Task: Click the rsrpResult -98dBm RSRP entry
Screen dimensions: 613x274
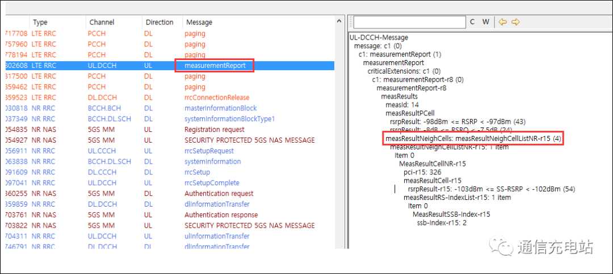Action: 457,122
